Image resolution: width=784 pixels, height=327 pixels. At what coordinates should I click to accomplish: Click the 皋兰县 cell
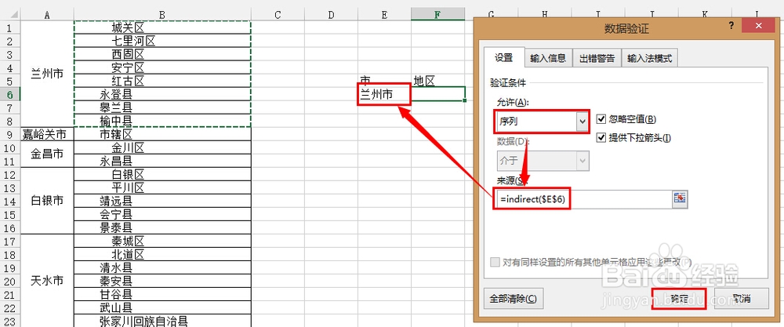162,107
